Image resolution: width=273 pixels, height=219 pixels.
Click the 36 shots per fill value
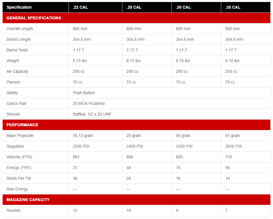75,179
